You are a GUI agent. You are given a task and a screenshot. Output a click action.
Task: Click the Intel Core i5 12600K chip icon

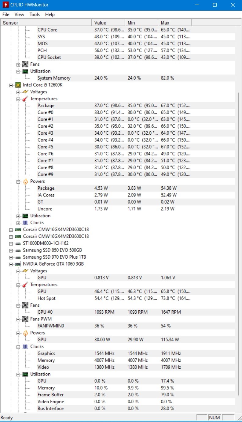[18, 85]
